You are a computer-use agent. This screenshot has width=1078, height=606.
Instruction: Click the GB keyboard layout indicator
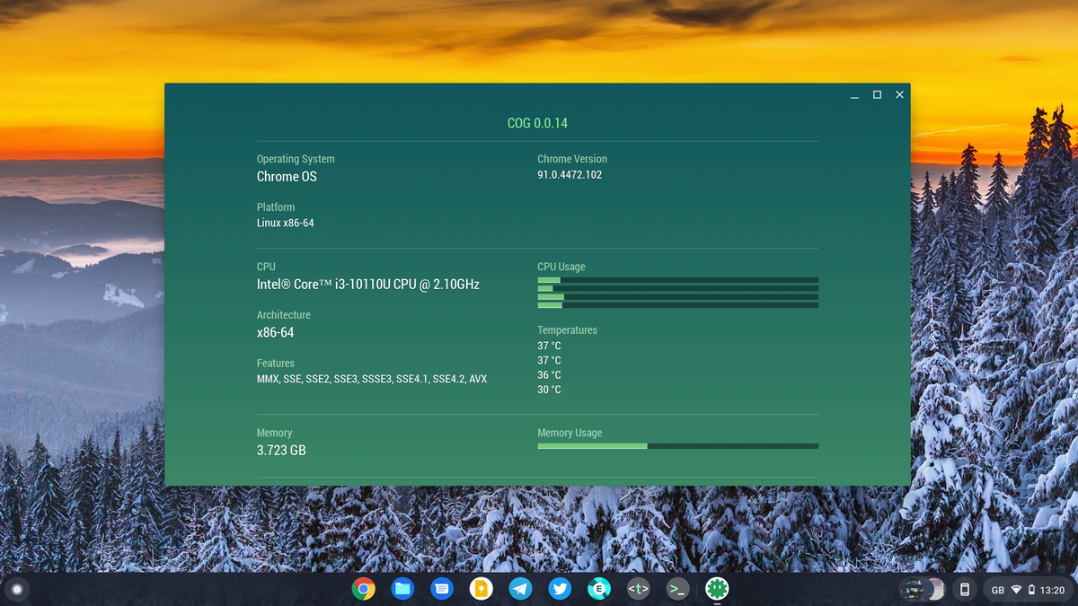pos(997,590)
